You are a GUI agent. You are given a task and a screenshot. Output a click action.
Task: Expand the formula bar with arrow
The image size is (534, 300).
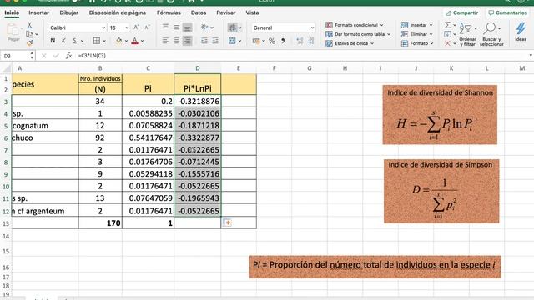[x=531, y=56]
